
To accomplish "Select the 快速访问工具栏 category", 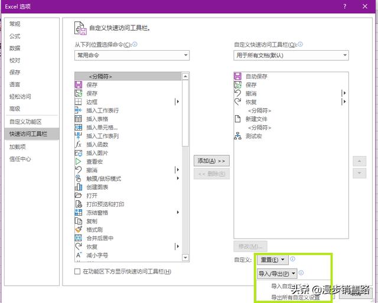I will tap(31, 134).
